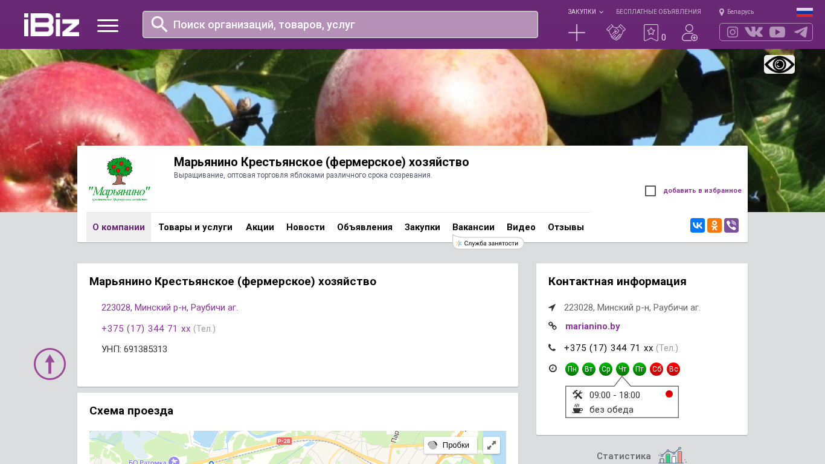825x464 pixels.
Task: Click the location arrow icon by address
Action: coord(552,308)
